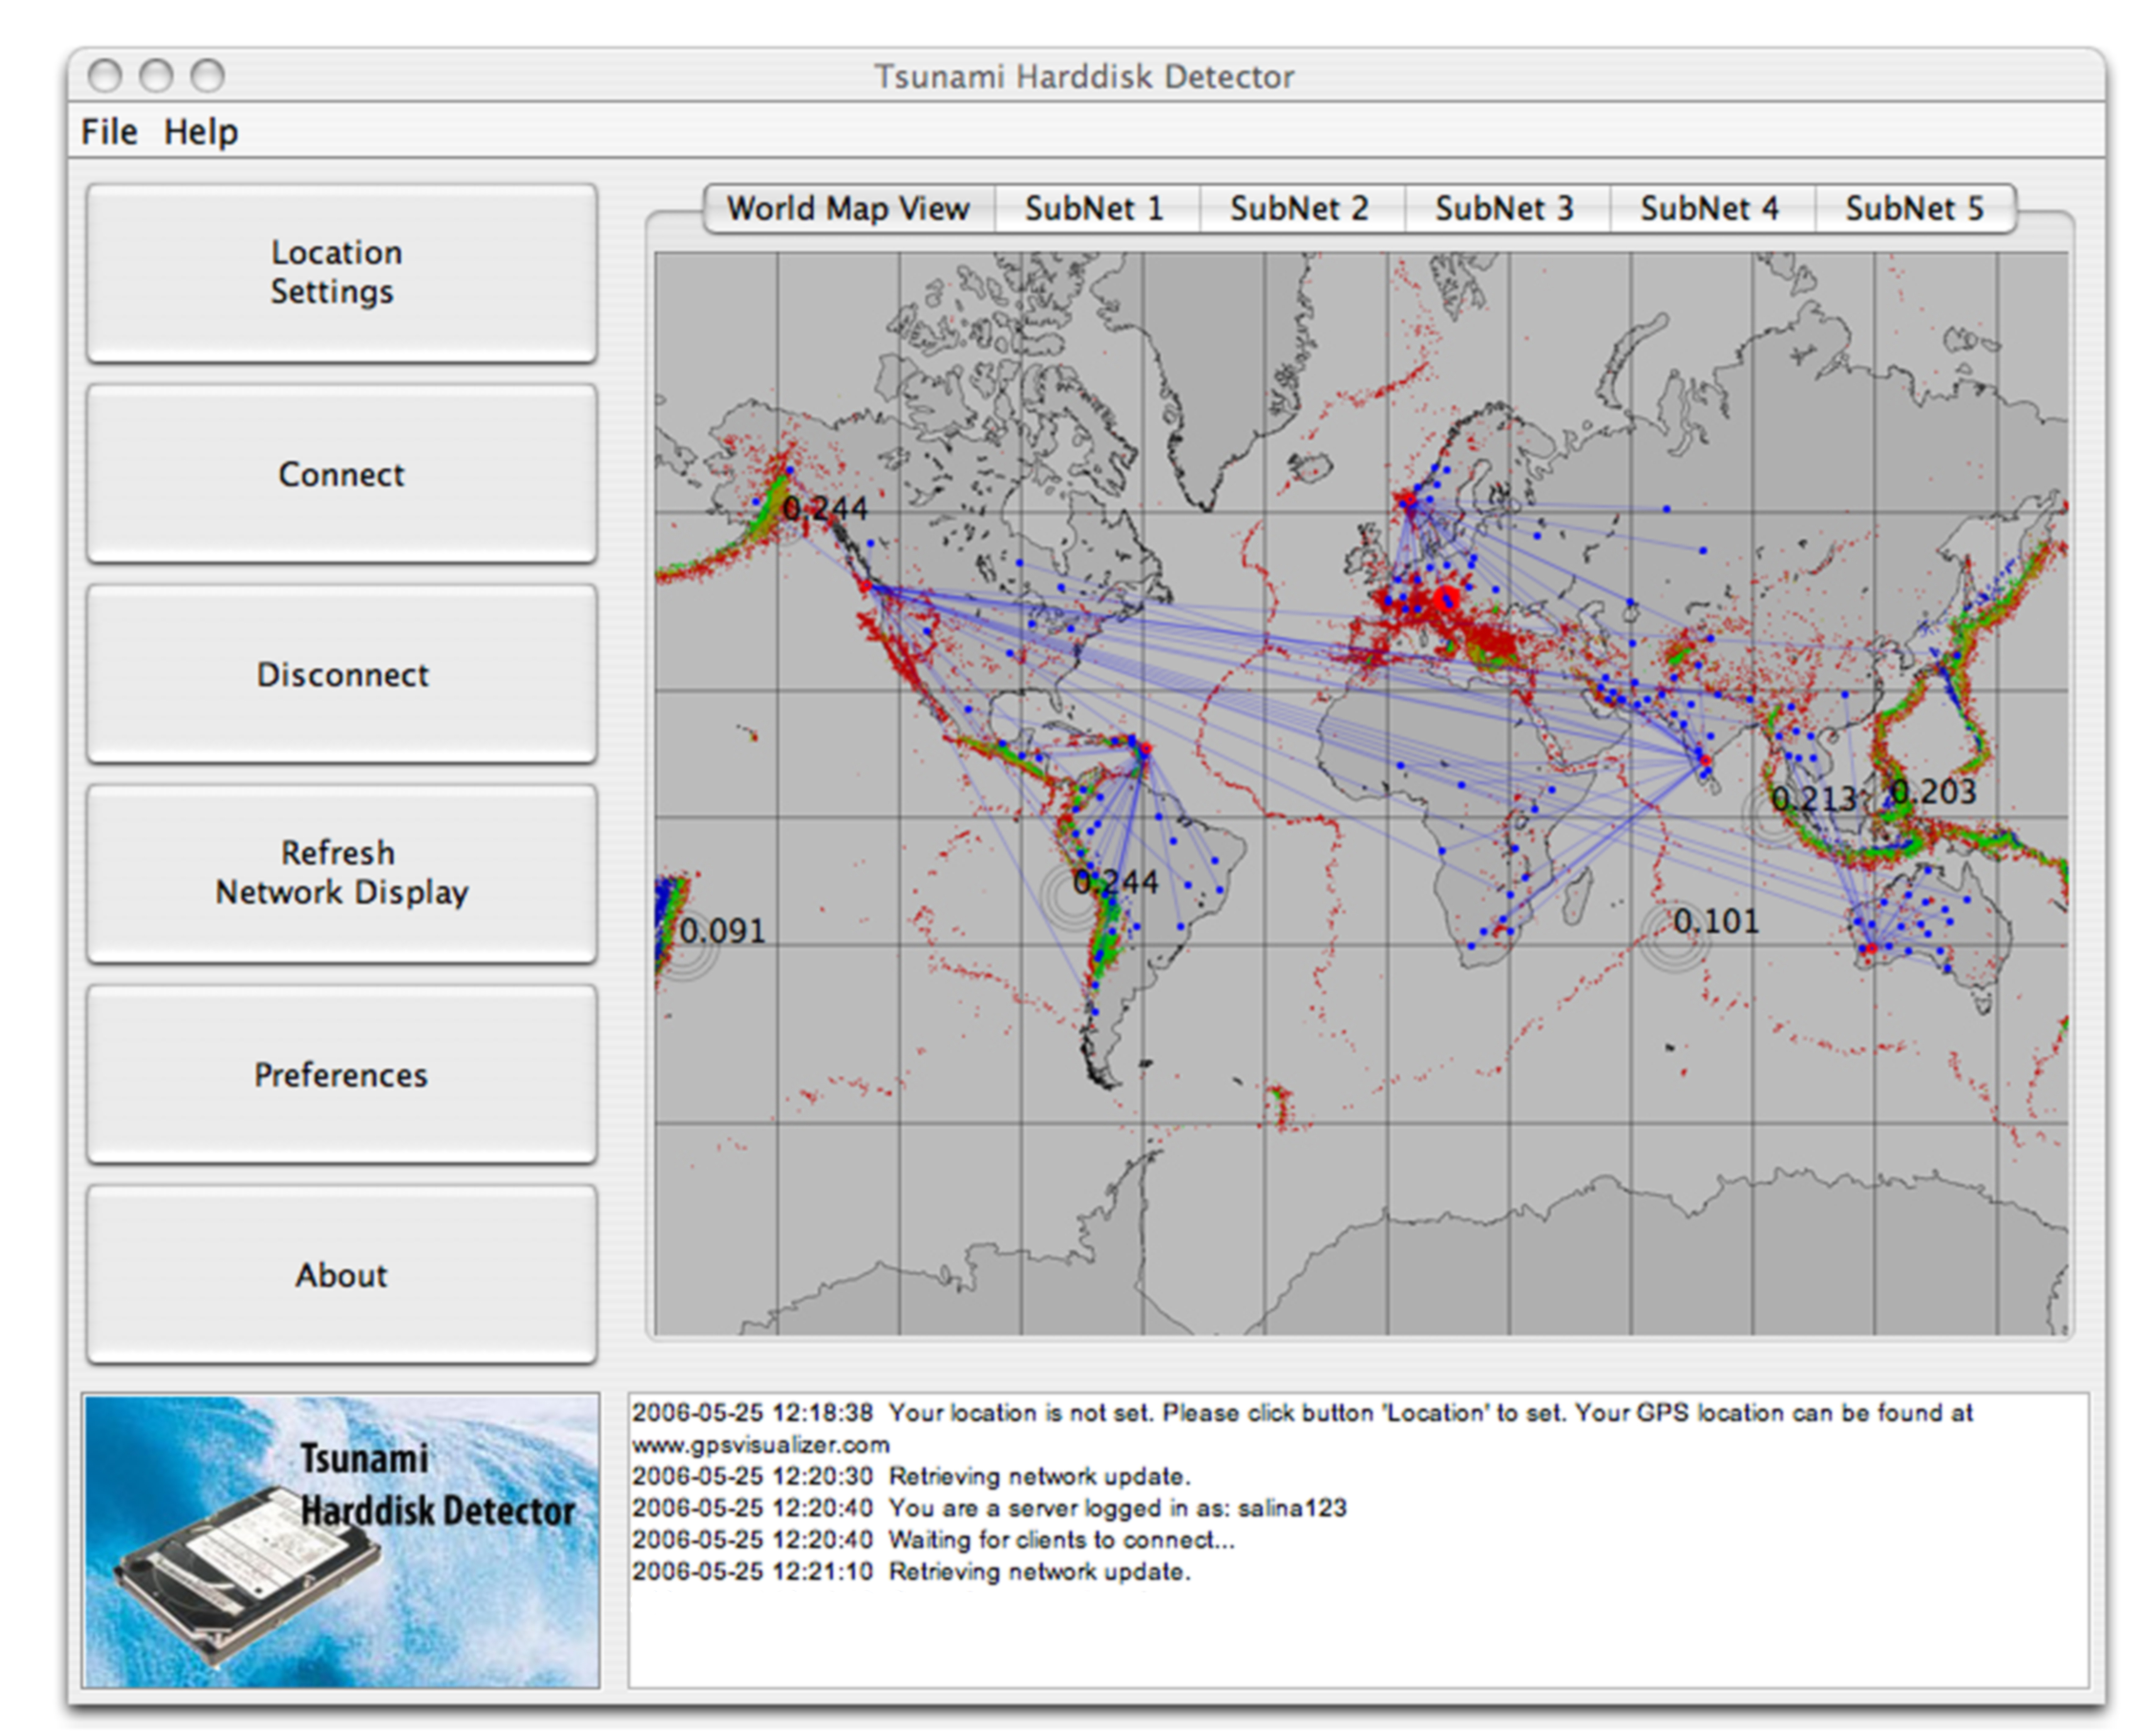Select the SubNet 2 tab
The width and height of the screenshot is (2154, 1736).
click(x=1301, y=208)
